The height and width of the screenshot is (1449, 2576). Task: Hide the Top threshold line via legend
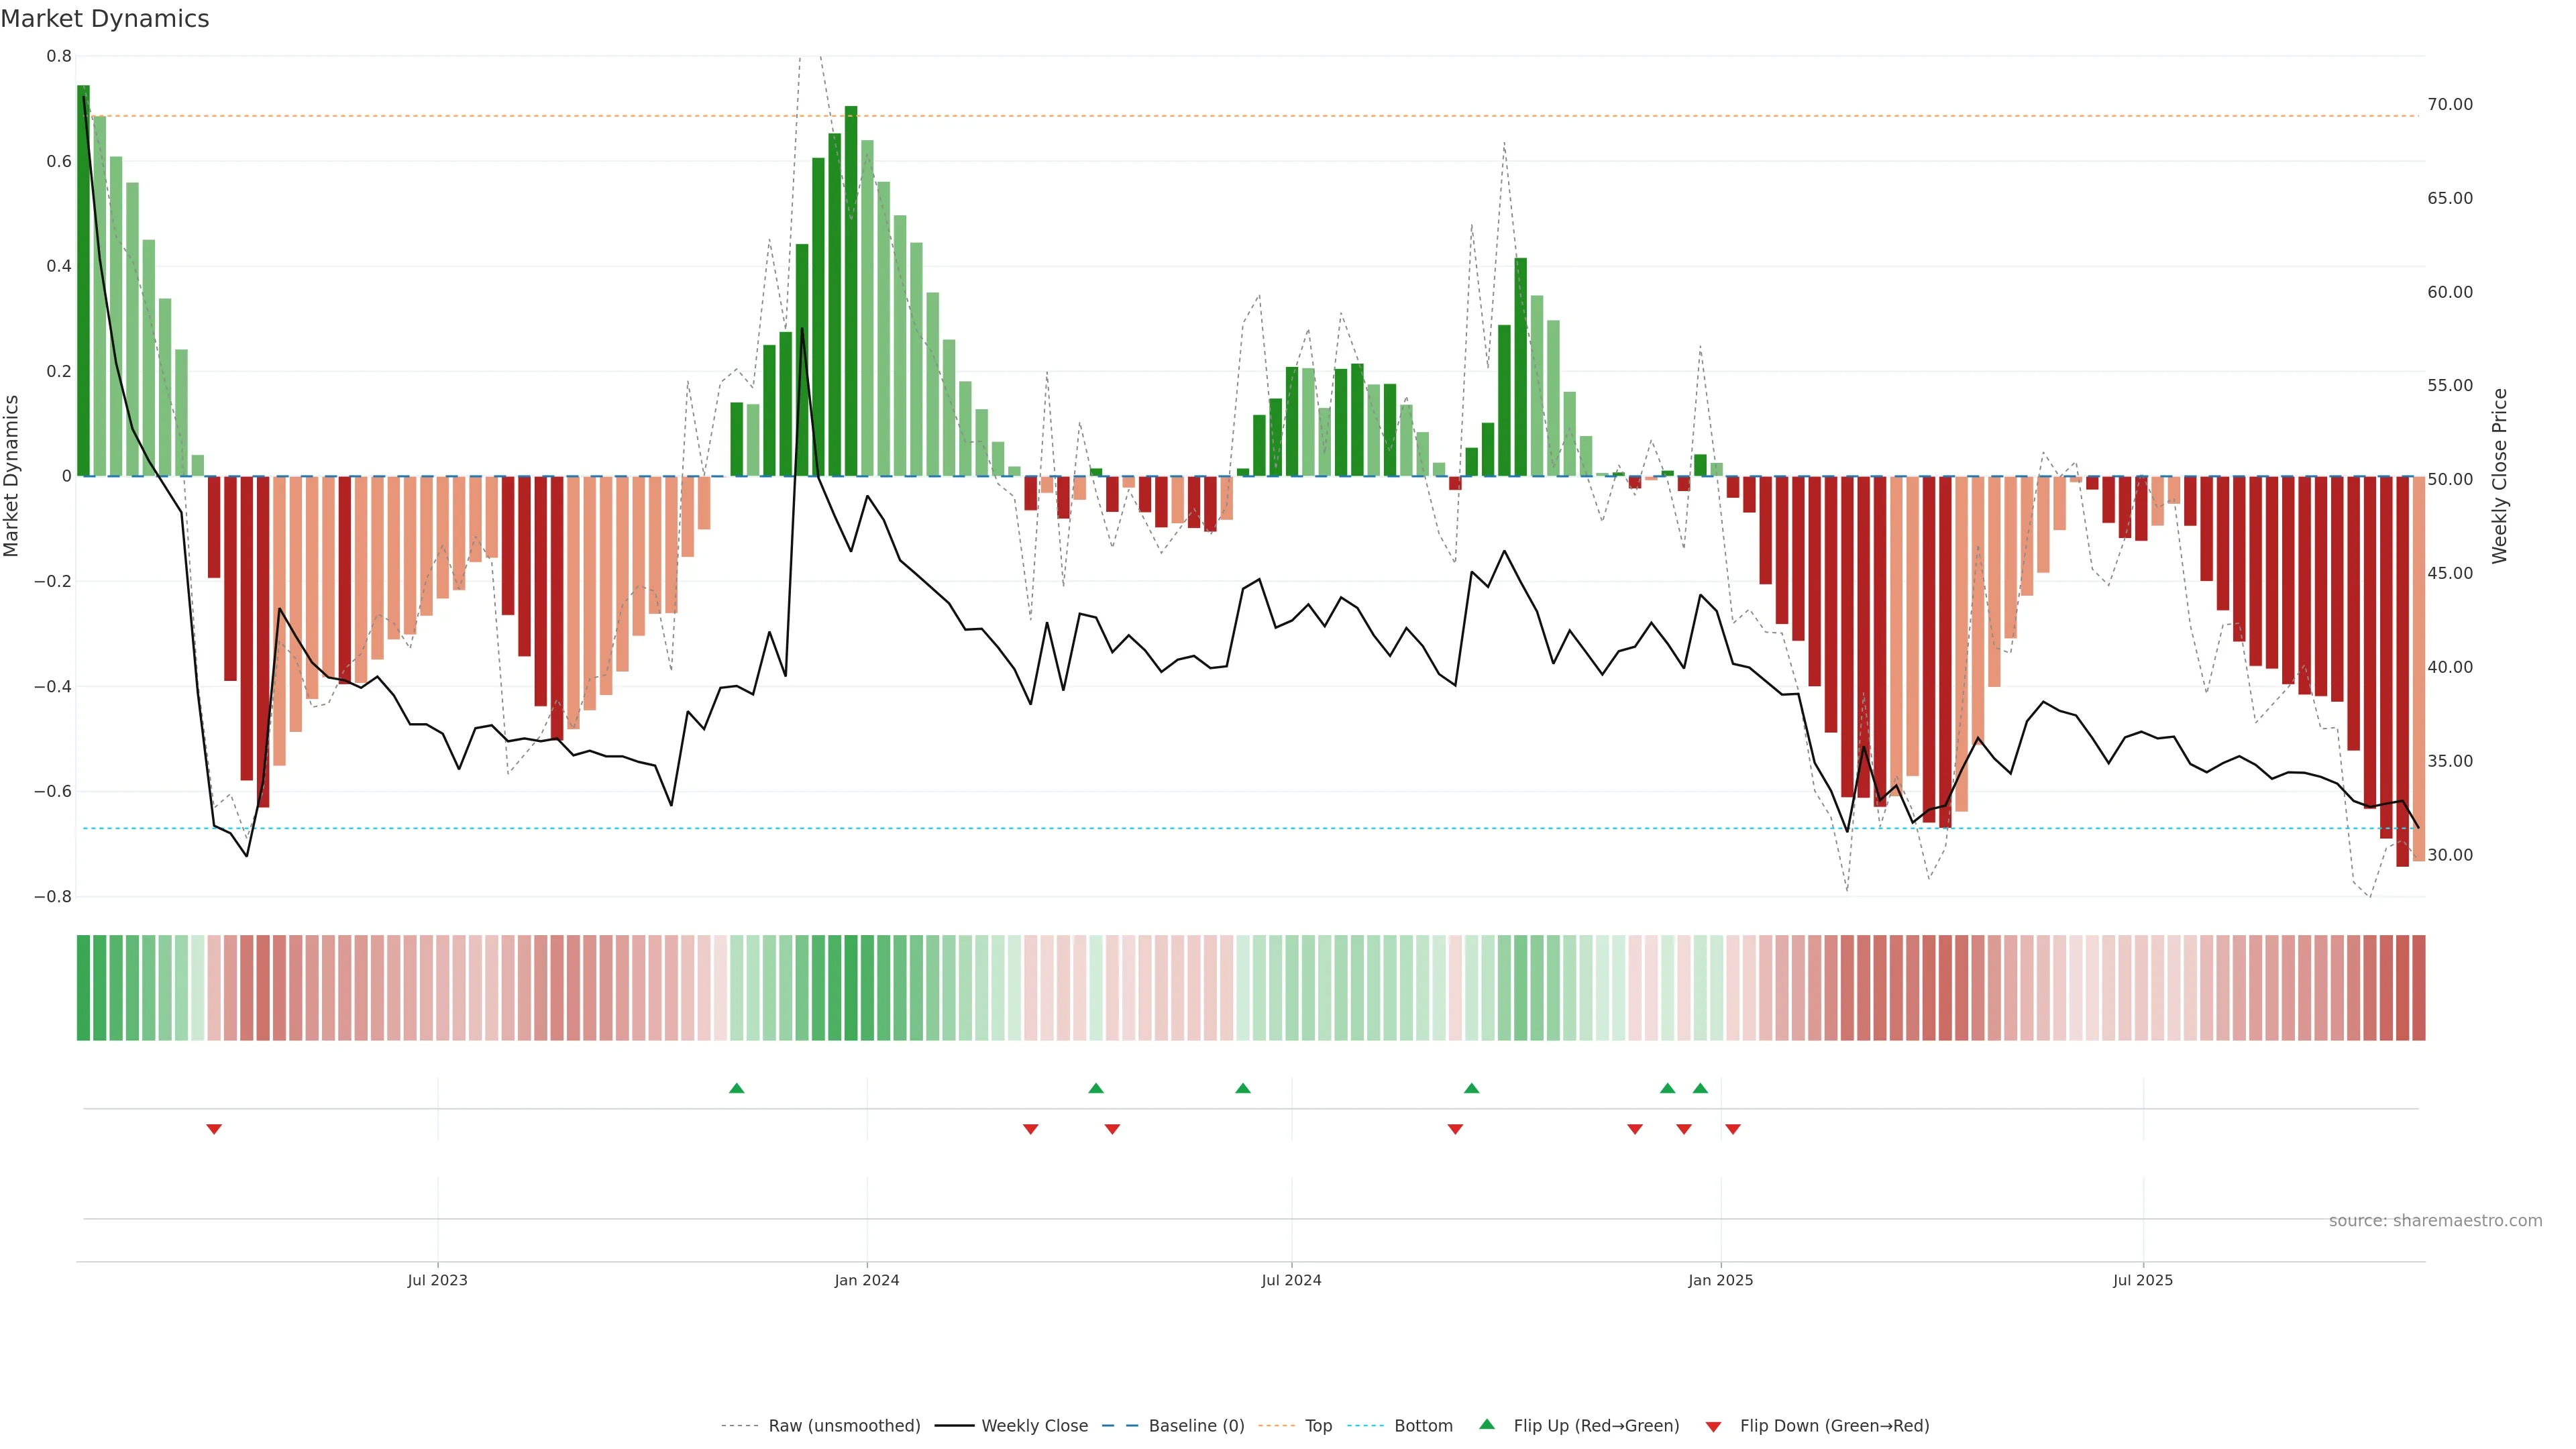(x=1318, y=1426)
